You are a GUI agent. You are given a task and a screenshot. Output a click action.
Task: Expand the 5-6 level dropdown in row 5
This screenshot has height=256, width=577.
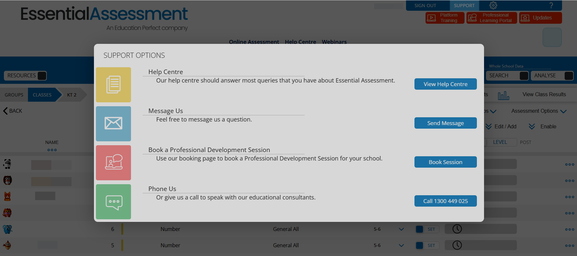401,246
